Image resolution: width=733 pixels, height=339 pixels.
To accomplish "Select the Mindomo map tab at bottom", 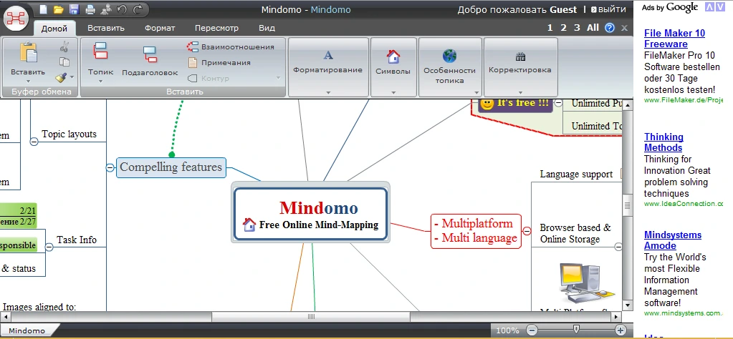I will pos(27,330).
